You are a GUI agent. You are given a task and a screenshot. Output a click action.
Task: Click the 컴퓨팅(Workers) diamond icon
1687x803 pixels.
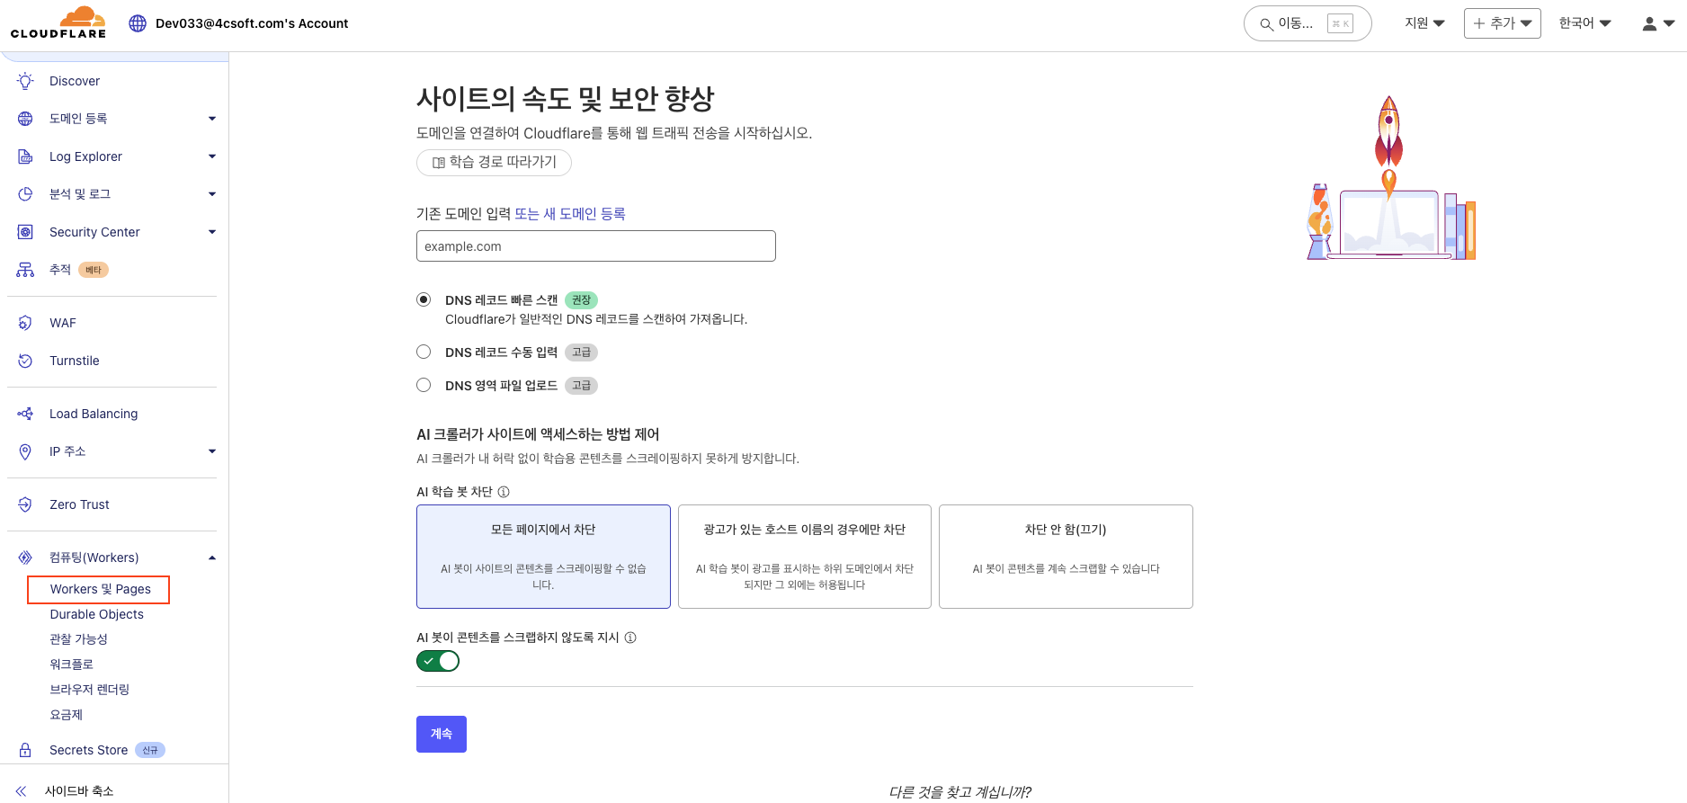coord(25,558)
